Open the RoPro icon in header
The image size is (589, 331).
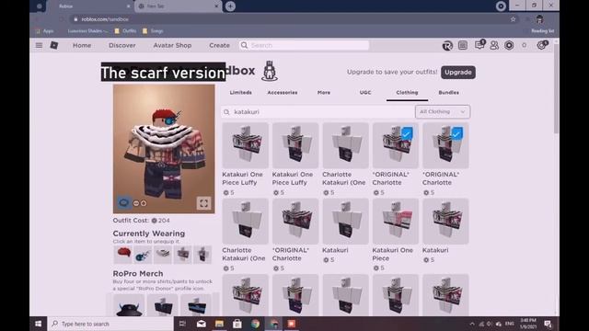(x=447, y=45)
